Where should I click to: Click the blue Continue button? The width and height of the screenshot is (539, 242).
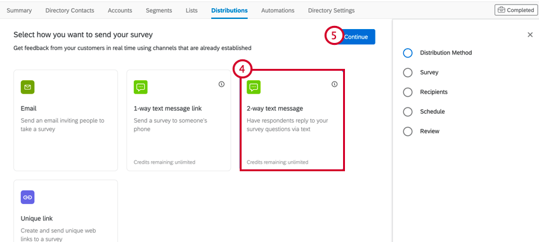pos(356,37)
